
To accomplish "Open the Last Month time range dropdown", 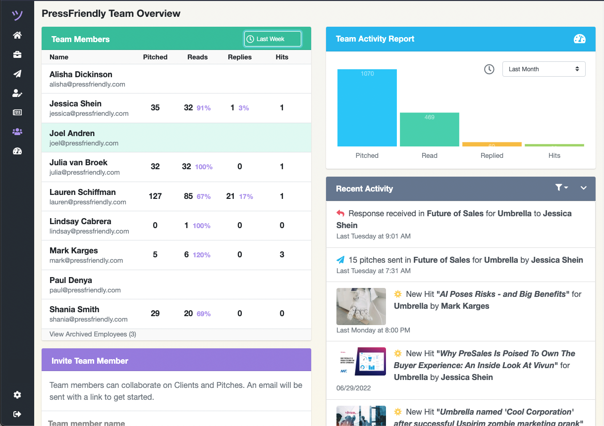I will point(544,69).
